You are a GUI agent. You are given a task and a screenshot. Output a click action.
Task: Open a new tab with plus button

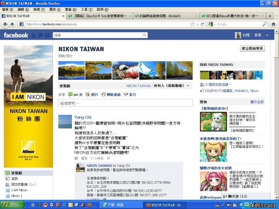(x=270, y=16)
